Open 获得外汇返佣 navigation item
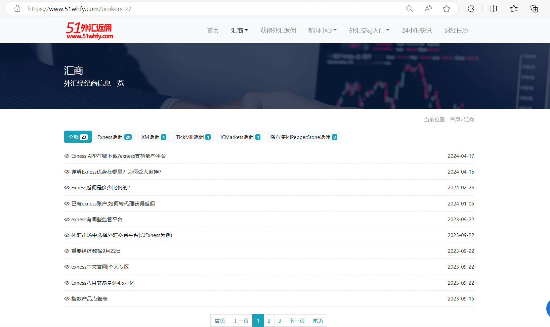This screenshot has width=550, height=327. 278,31
